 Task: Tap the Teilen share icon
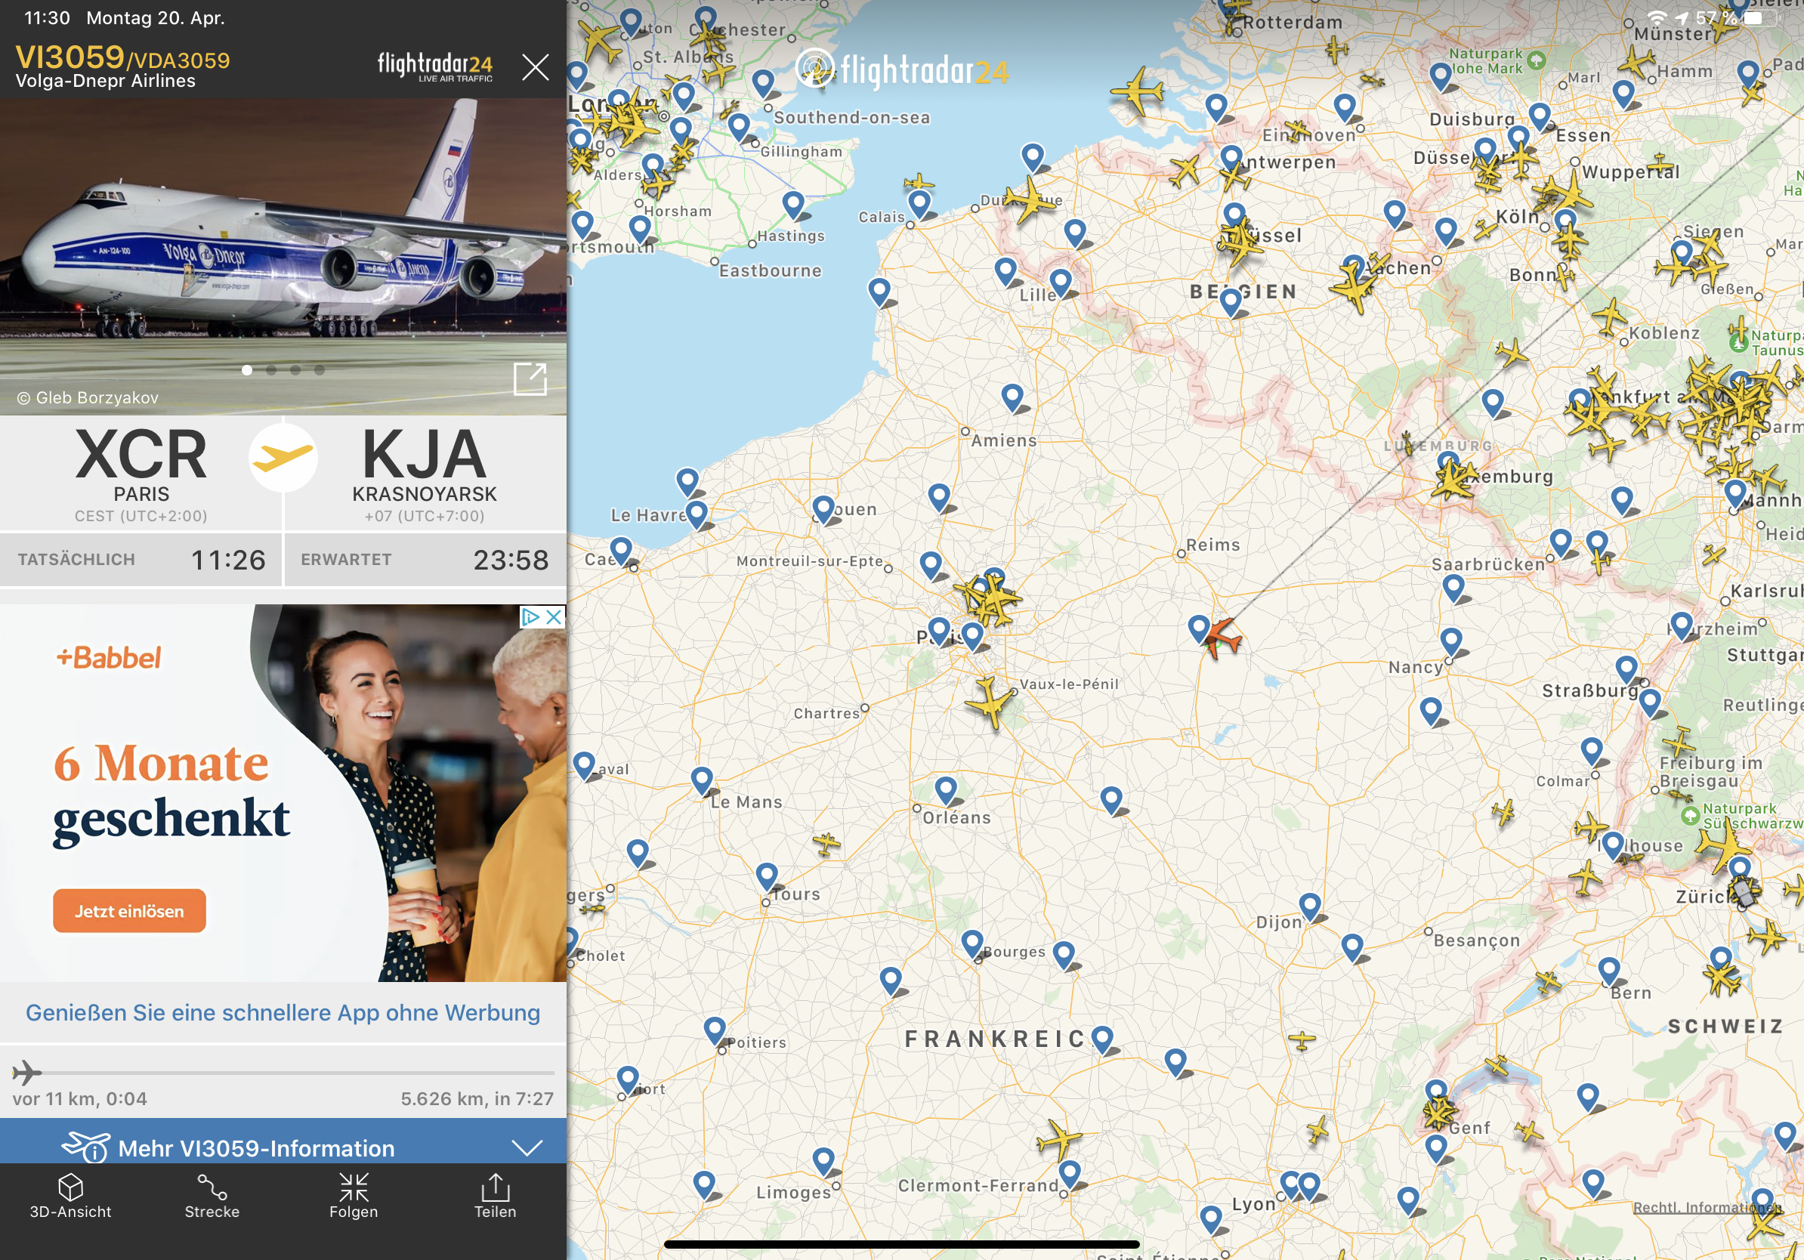click(x=495, y=1196)
